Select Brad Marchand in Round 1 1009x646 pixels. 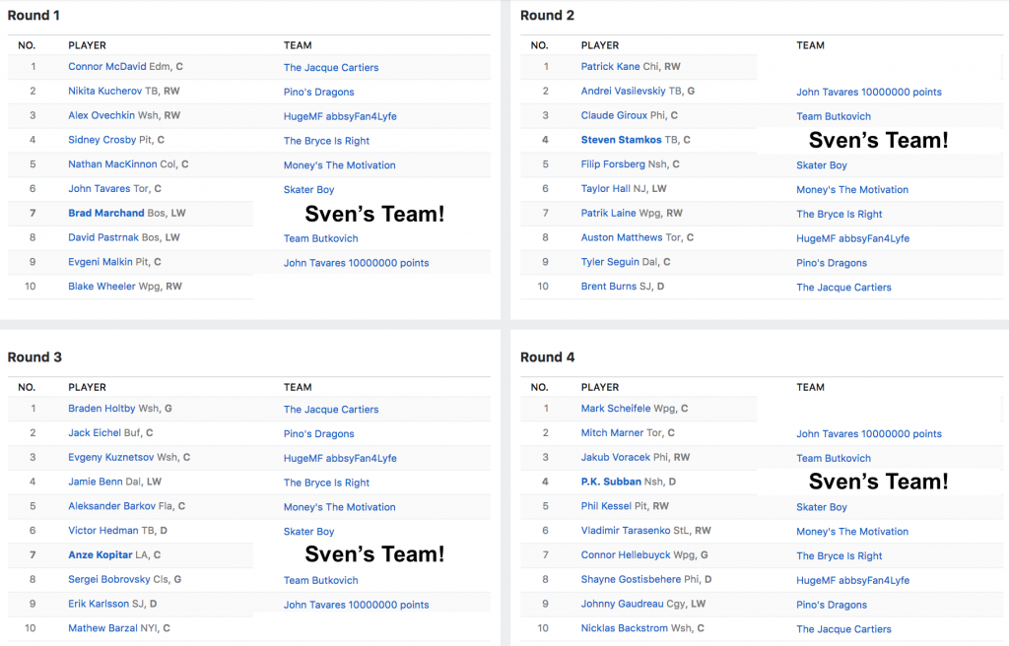coord(106,213)
